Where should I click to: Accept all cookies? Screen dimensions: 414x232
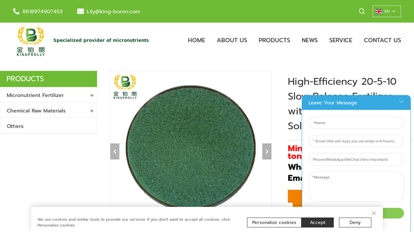point(317,222)
